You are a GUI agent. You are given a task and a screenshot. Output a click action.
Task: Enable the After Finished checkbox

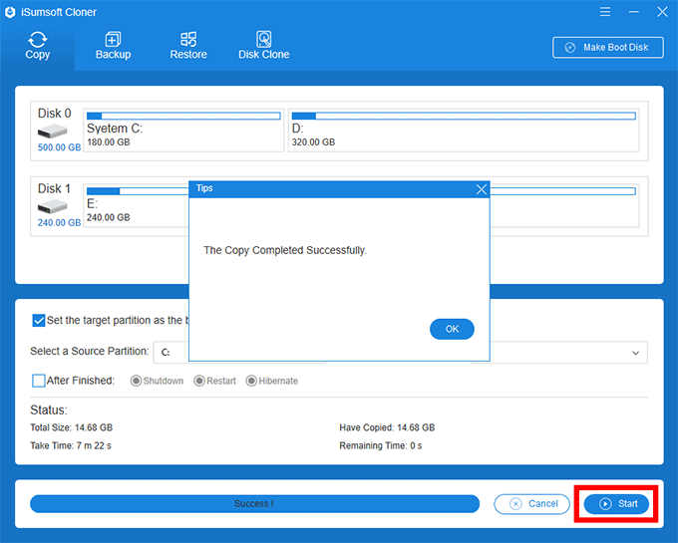tap(39, 381)
